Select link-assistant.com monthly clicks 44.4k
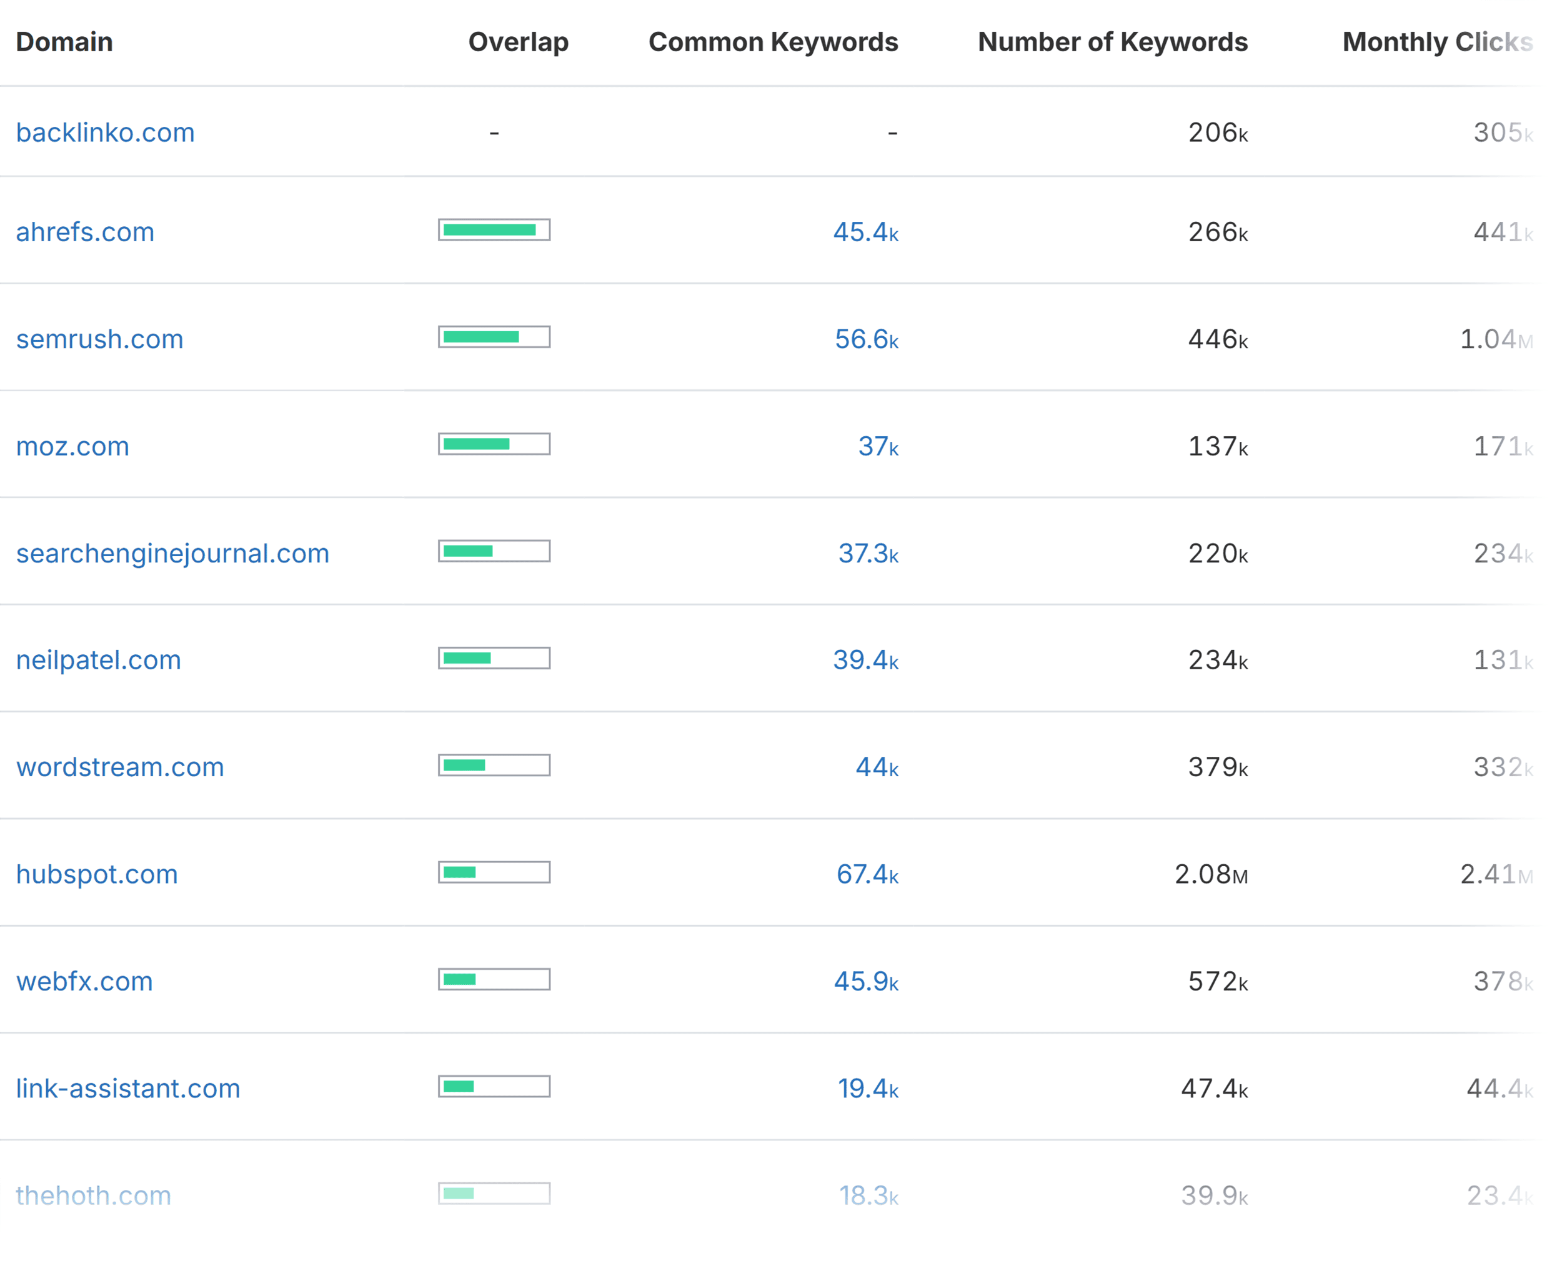Screen dimensions: 1562x1273 coord(1500,1088)
